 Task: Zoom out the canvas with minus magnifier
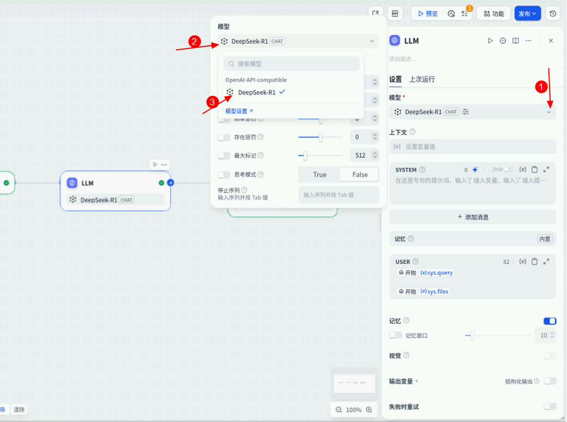click(339, 409)
